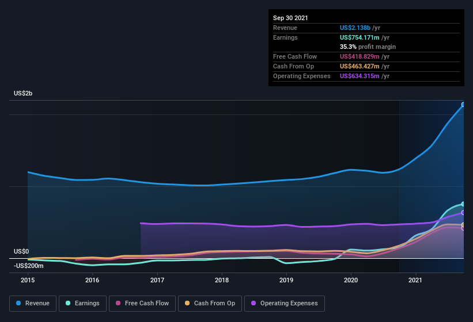Click the 2018 x-axis label
The image size is (473, 322).
pyautogui.click(x=222, y=280)
